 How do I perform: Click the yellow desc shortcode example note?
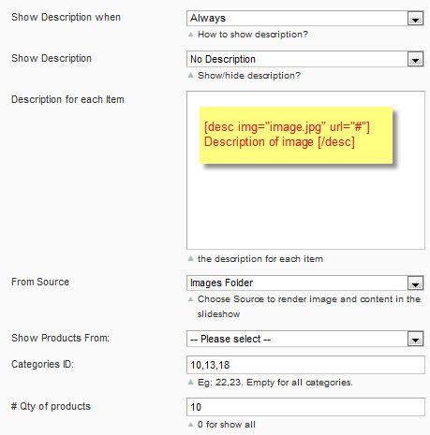[296, 136]
